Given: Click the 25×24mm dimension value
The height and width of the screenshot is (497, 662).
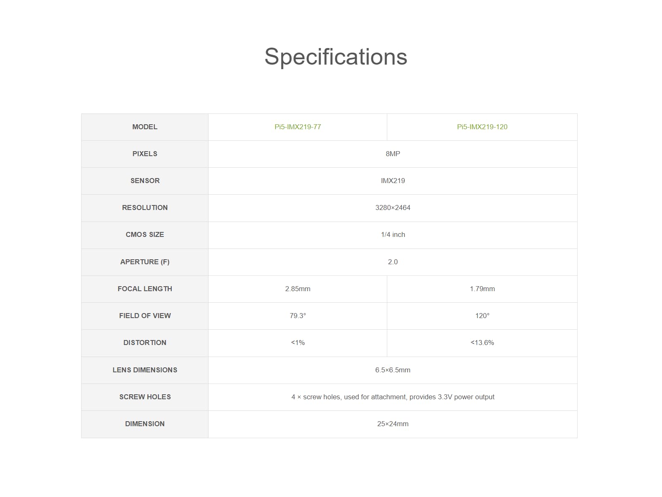Looking at the screenshot, I should [x=393, y=424].
